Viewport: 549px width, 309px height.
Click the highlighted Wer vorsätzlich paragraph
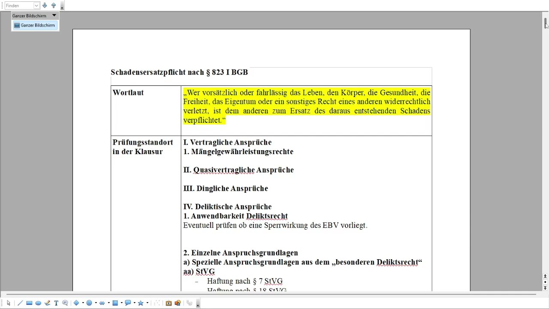(x=307, y=106)
